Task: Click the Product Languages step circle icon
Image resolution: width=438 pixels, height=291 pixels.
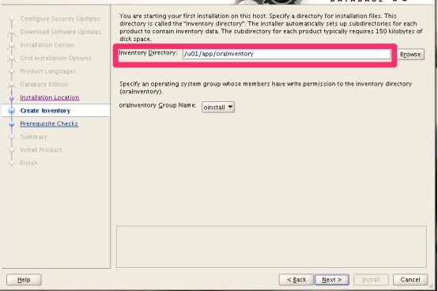Action: point(12,71)
